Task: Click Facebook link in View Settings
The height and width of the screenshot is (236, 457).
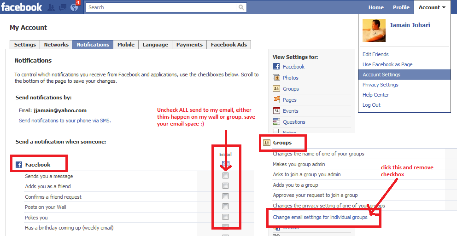Action: (x=293, y=67)
